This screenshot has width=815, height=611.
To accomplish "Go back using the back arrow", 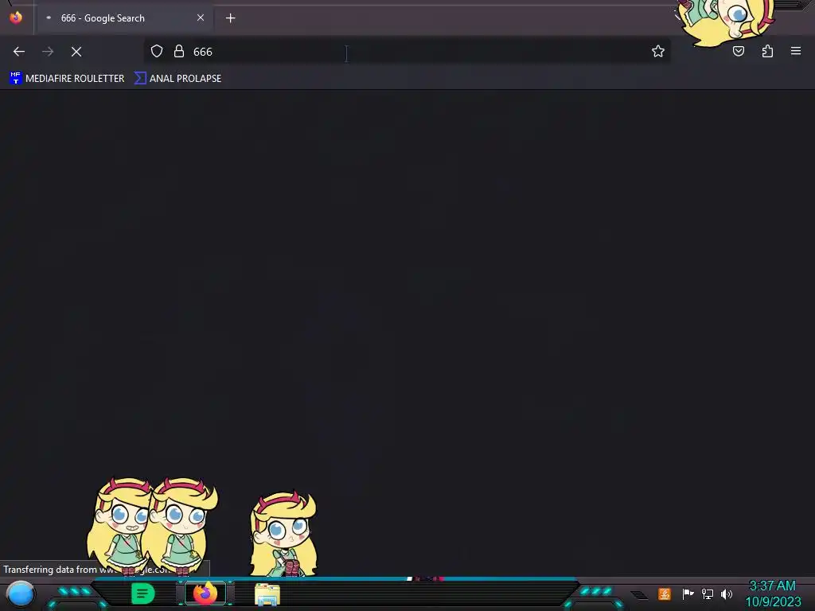I will coord(19,52).
